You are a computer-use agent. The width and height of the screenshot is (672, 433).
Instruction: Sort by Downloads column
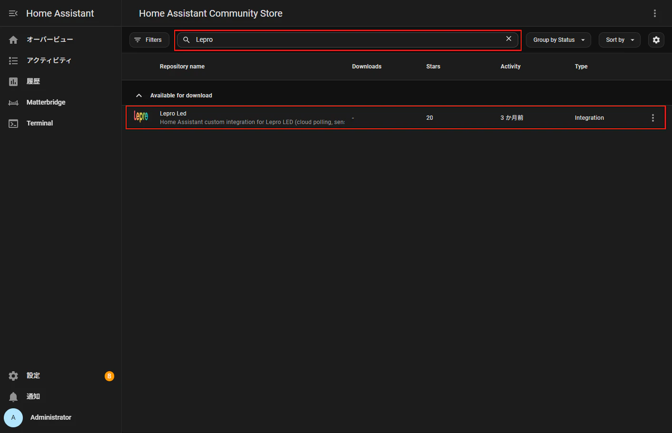click(x=366, y=67)
